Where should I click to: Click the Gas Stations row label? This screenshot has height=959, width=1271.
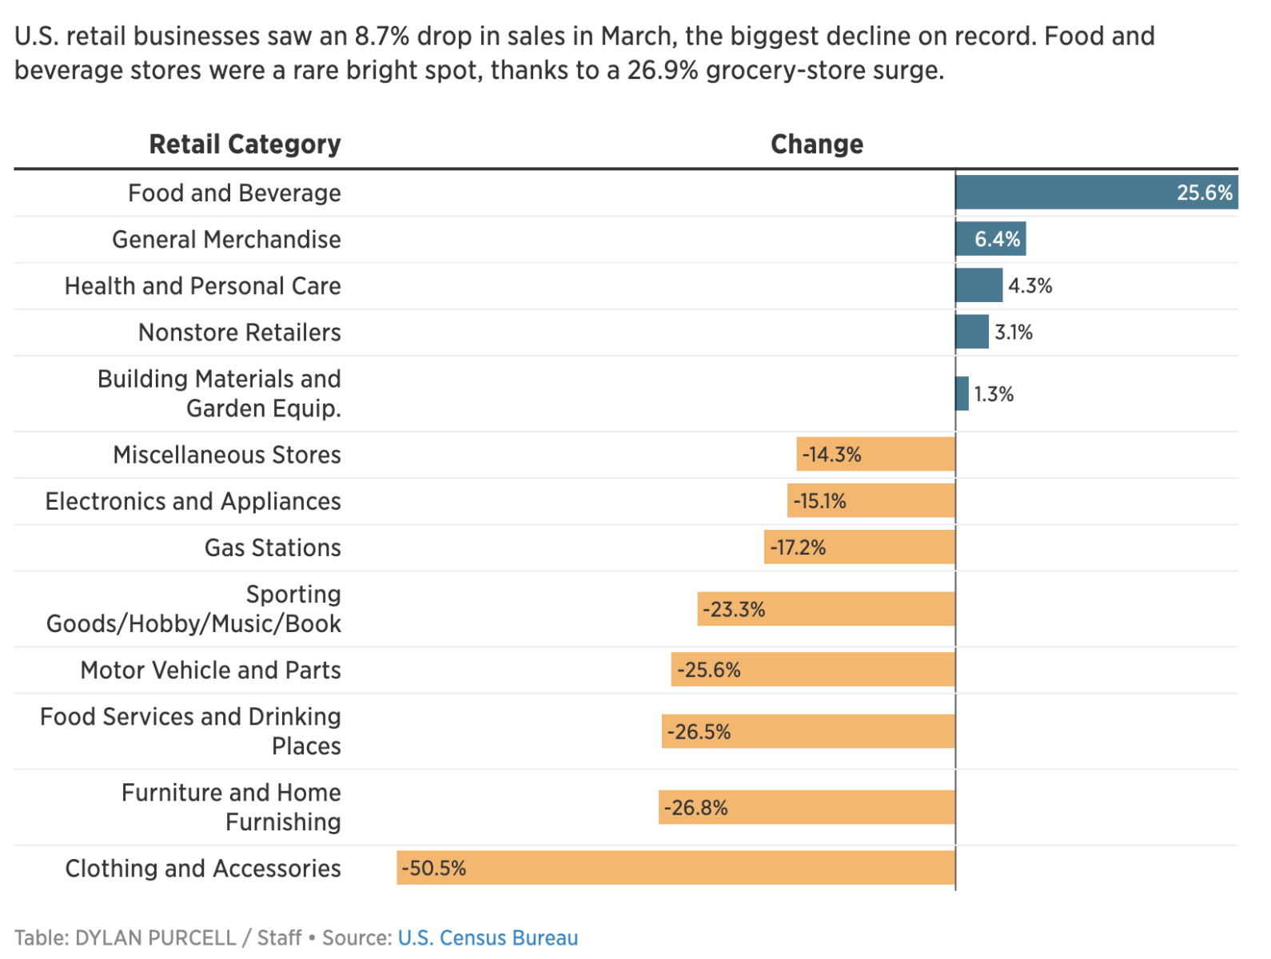tap(273, 547)
